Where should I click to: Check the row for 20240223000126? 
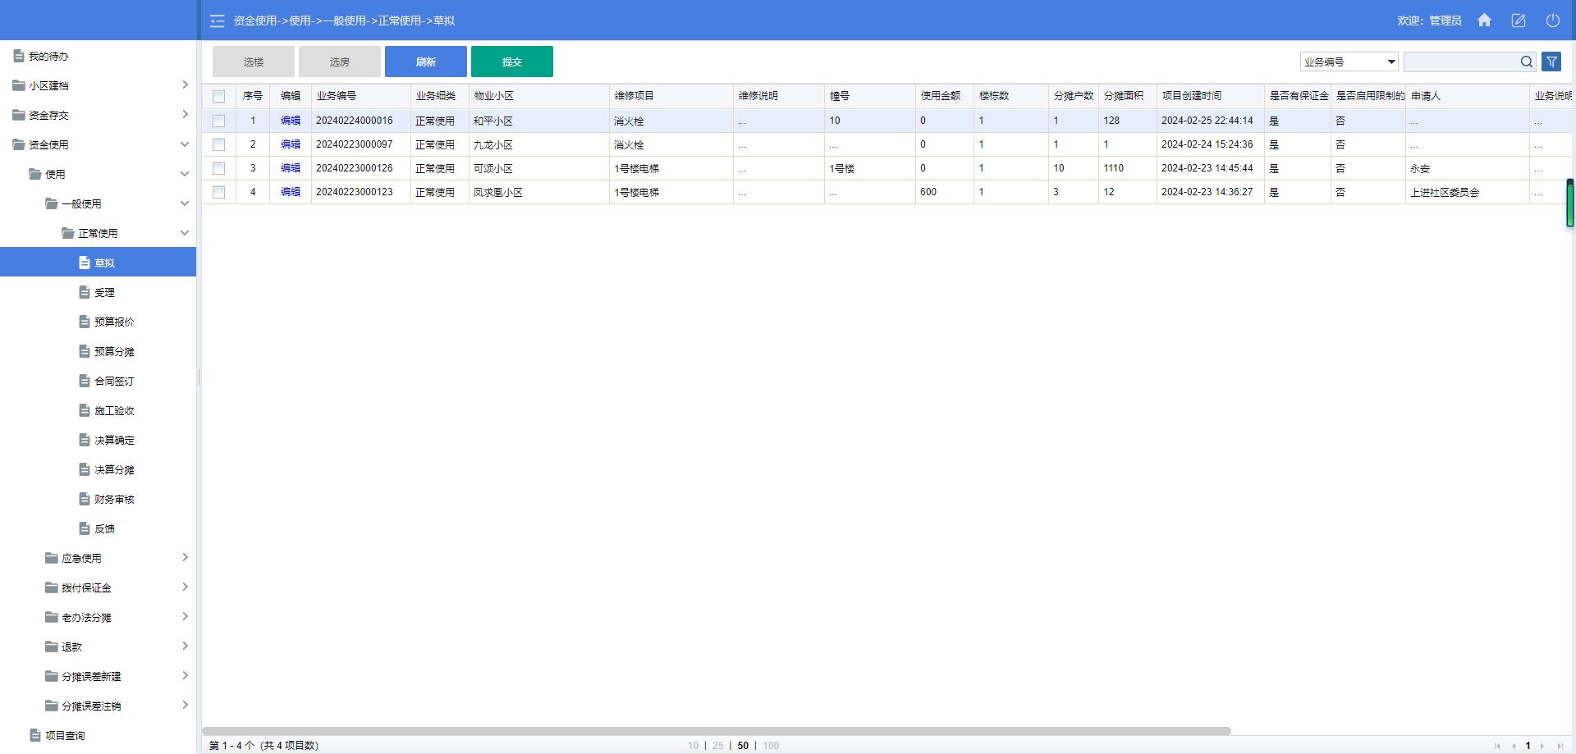[218, 168]
